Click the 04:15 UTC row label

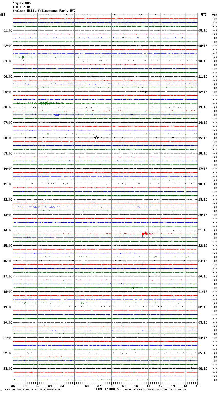click(x=203, y=338)
